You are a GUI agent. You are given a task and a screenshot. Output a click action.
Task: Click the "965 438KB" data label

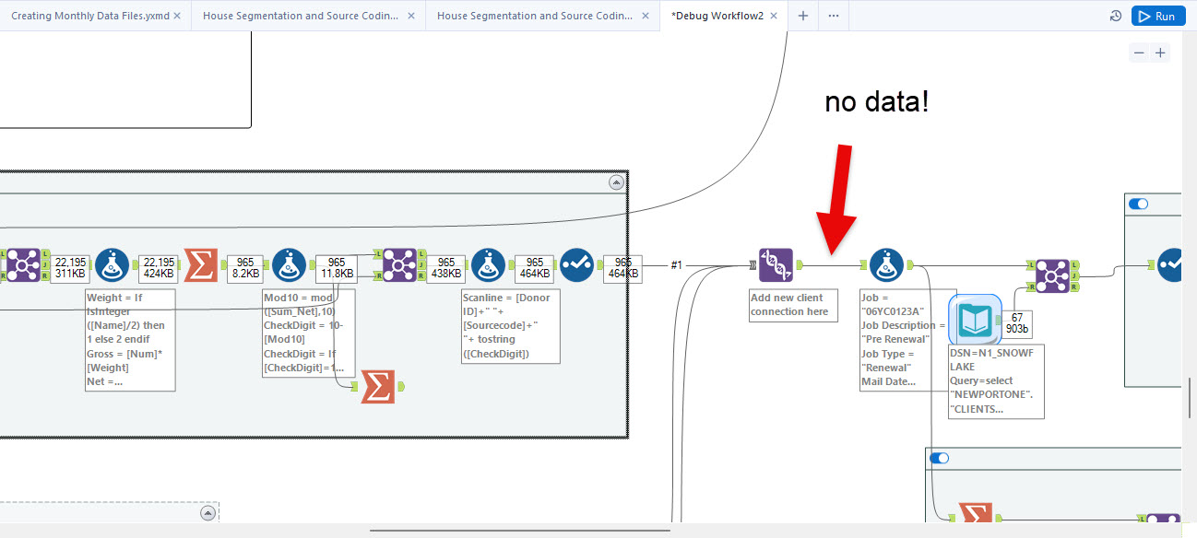(x=445, y=268)
